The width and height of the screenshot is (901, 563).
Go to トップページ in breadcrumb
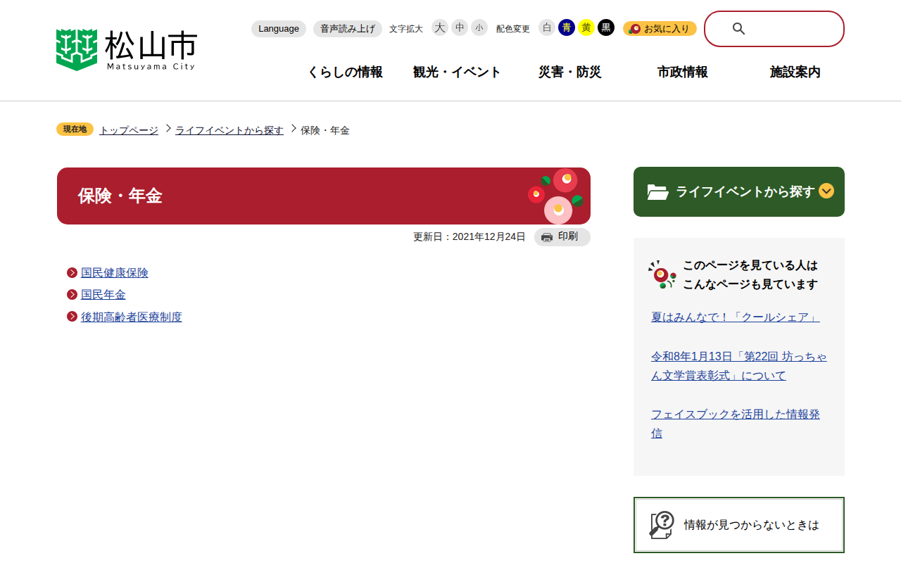[129, 130]
